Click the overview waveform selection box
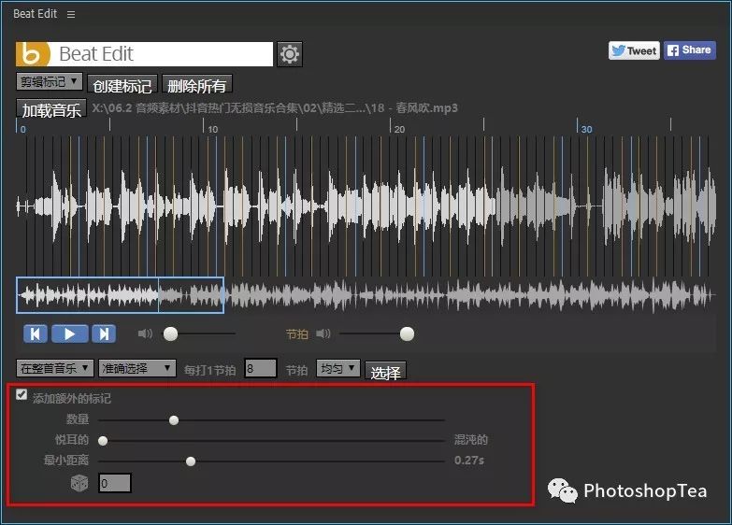 tap(120, 294)
